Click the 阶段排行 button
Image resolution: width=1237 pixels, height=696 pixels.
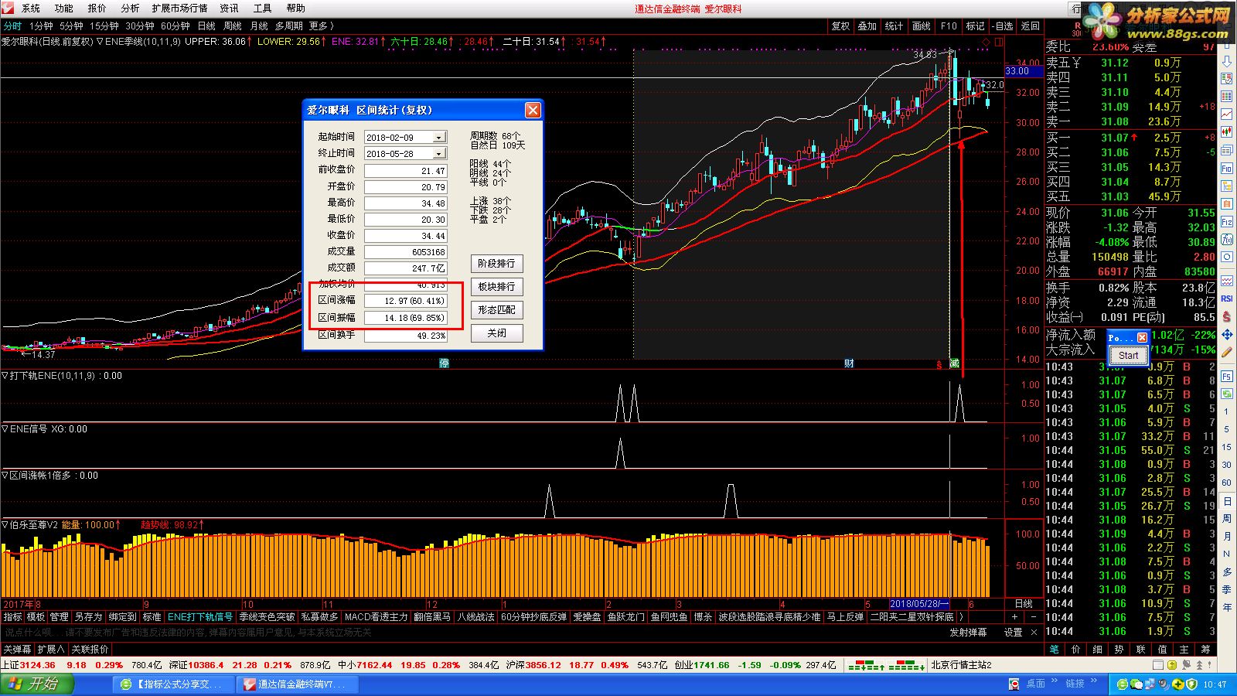[x=496, y=263]
